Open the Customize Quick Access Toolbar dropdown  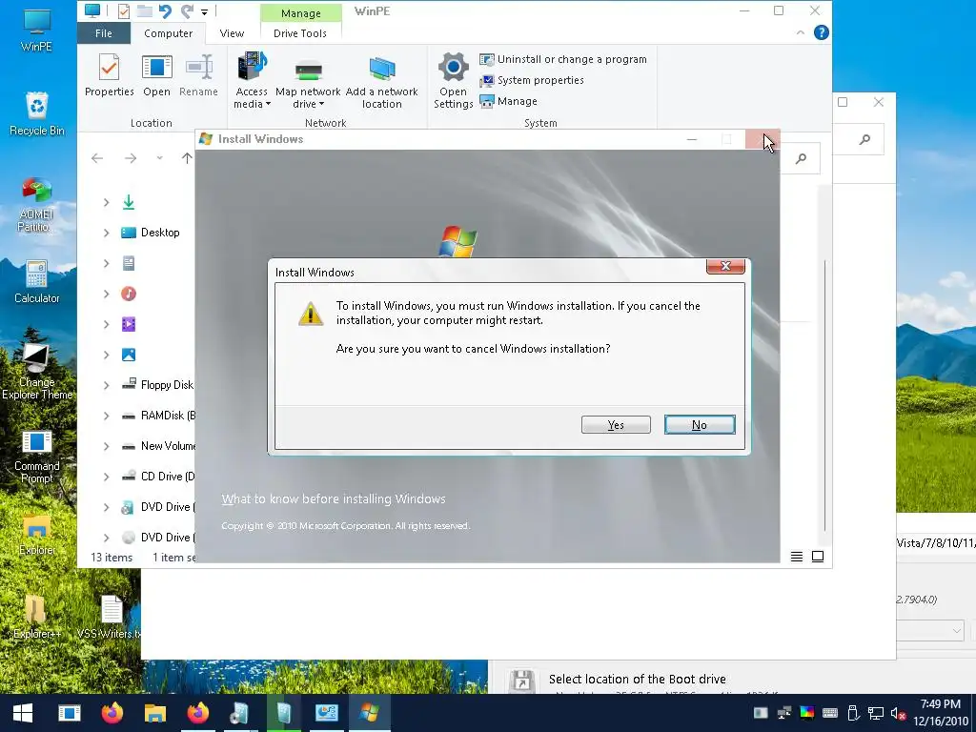tap(204, 11)
